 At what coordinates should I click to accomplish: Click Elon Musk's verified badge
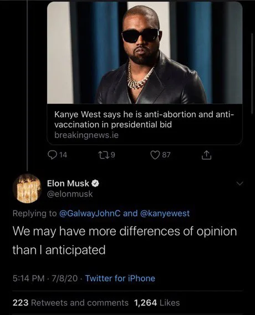[95, 183]
